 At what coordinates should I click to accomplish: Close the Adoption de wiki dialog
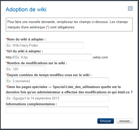(130, 8)
